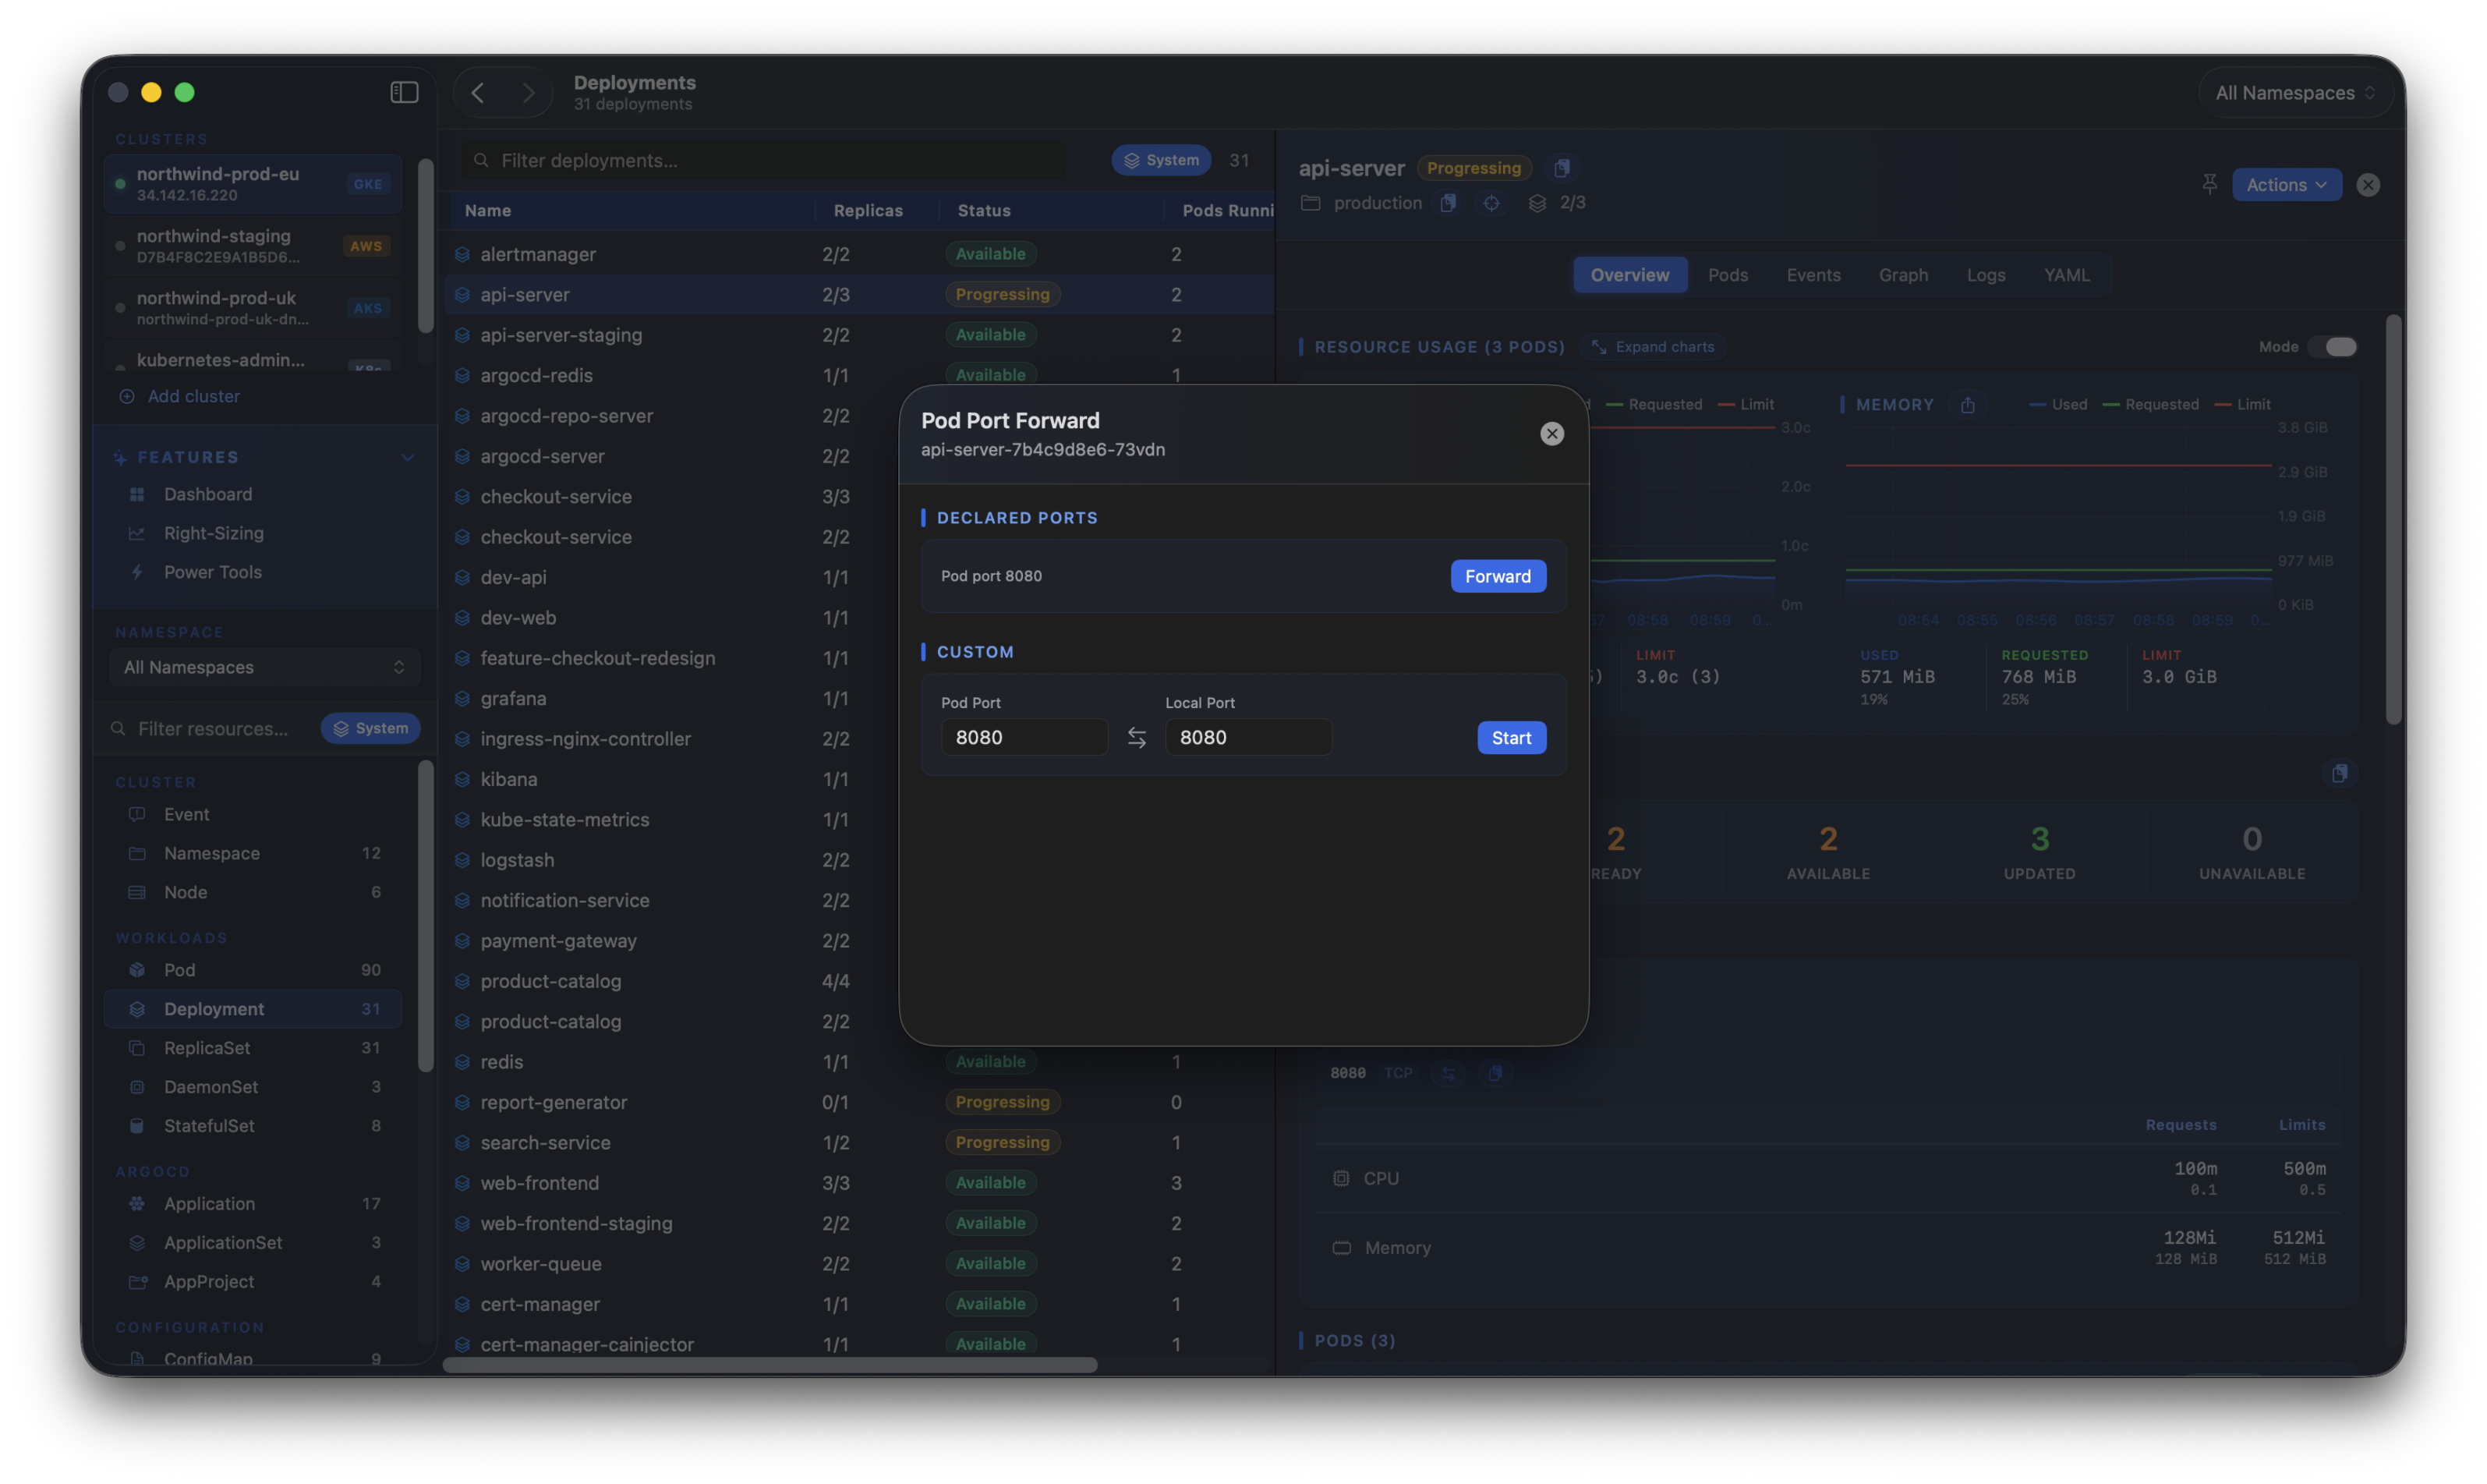This screenshot has width=2487, height=1484.
Task: Copy the production namespace name
Action: (1448, 203)
